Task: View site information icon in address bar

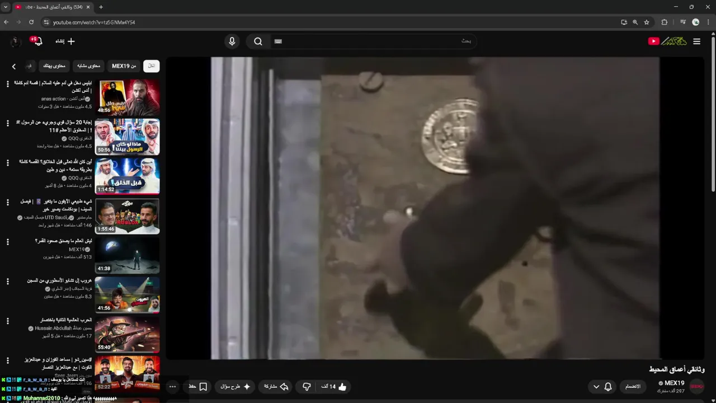Action: 46,22
